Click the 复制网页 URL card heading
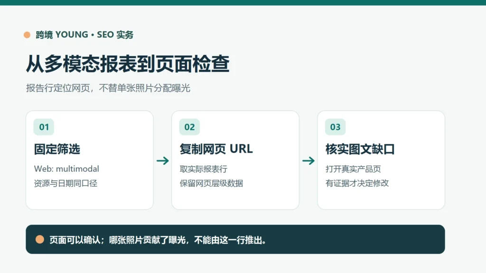The height and width of the screenshot is (273, 486). [216, 149]
